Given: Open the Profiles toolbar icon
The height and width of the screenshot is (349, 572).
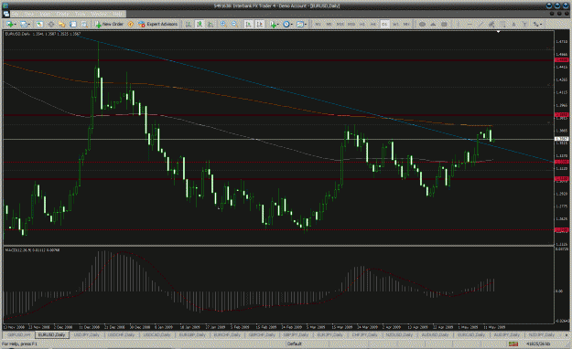Looking at the screenshot, I should [x=24, y=24].
